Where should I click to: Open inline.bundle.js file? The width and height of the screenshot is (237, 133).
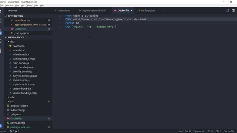(21, 54)
